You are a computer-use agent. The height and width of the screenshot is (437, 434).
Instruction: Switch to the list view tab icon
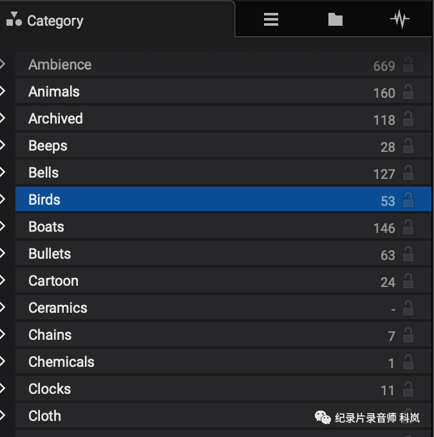271,19
